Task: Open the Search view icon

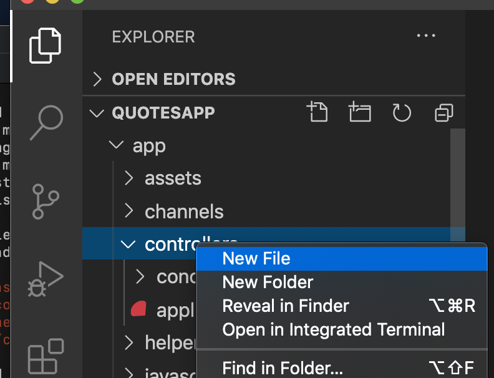Action: pos(46,122)
